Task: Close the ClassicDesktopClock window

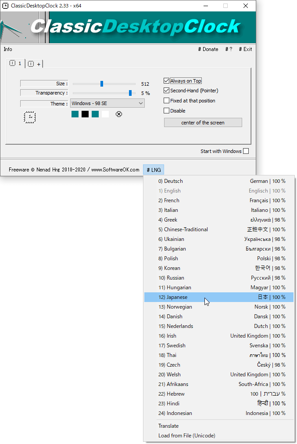Action: 246,6
